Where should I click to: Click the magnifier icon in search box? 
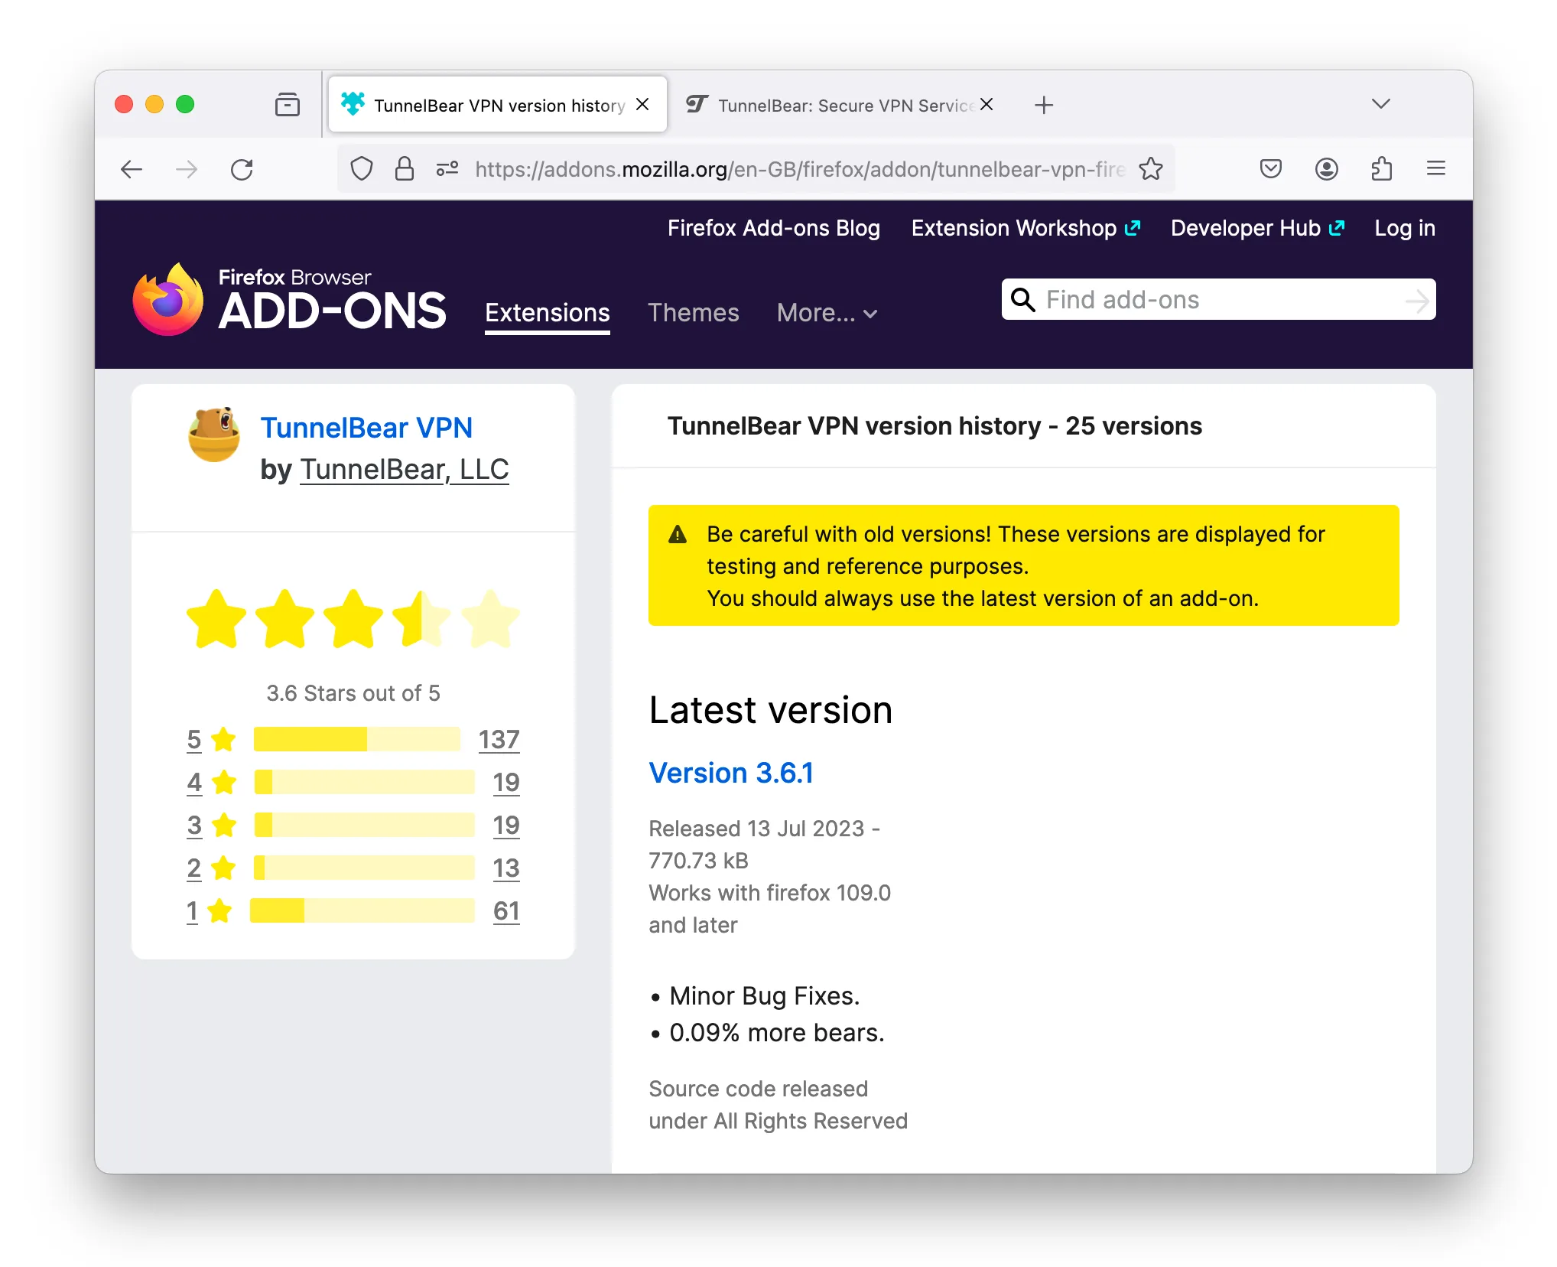tap(1022, 299)
